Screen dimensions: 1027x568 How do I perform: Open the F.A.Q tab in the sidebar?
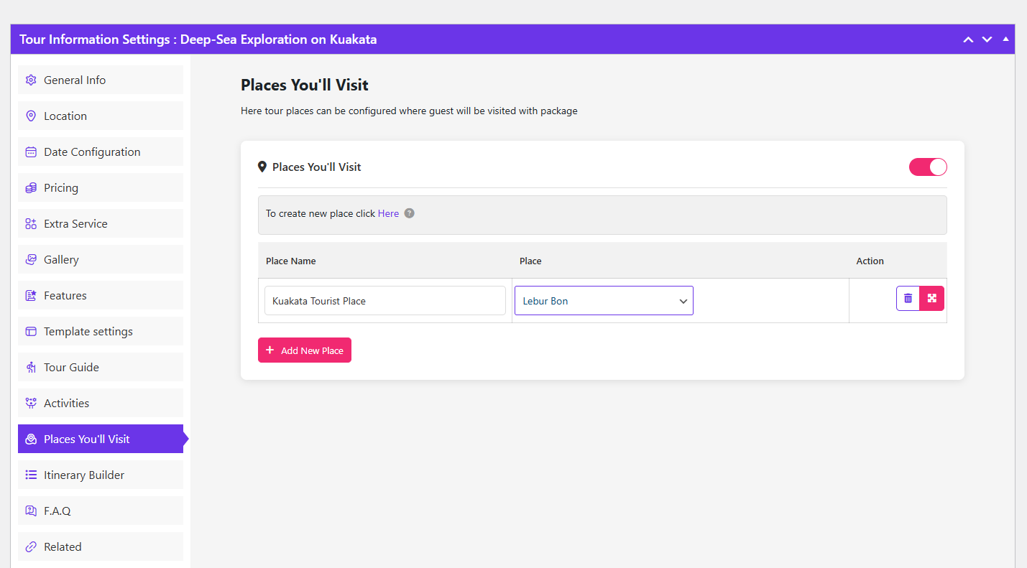pyautogui.click(x=57, y=511)
